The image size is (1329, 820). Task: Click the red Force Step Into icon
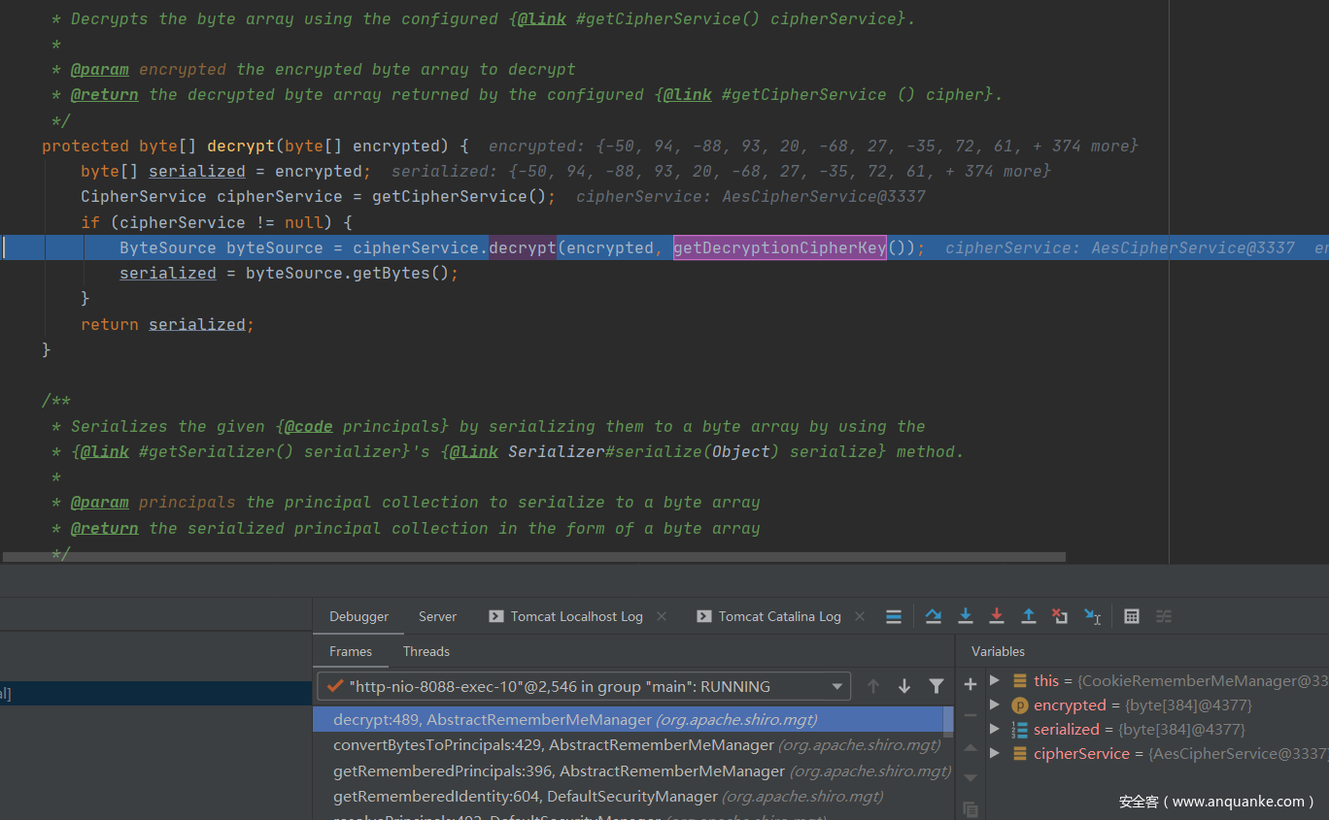click(997, 616)
